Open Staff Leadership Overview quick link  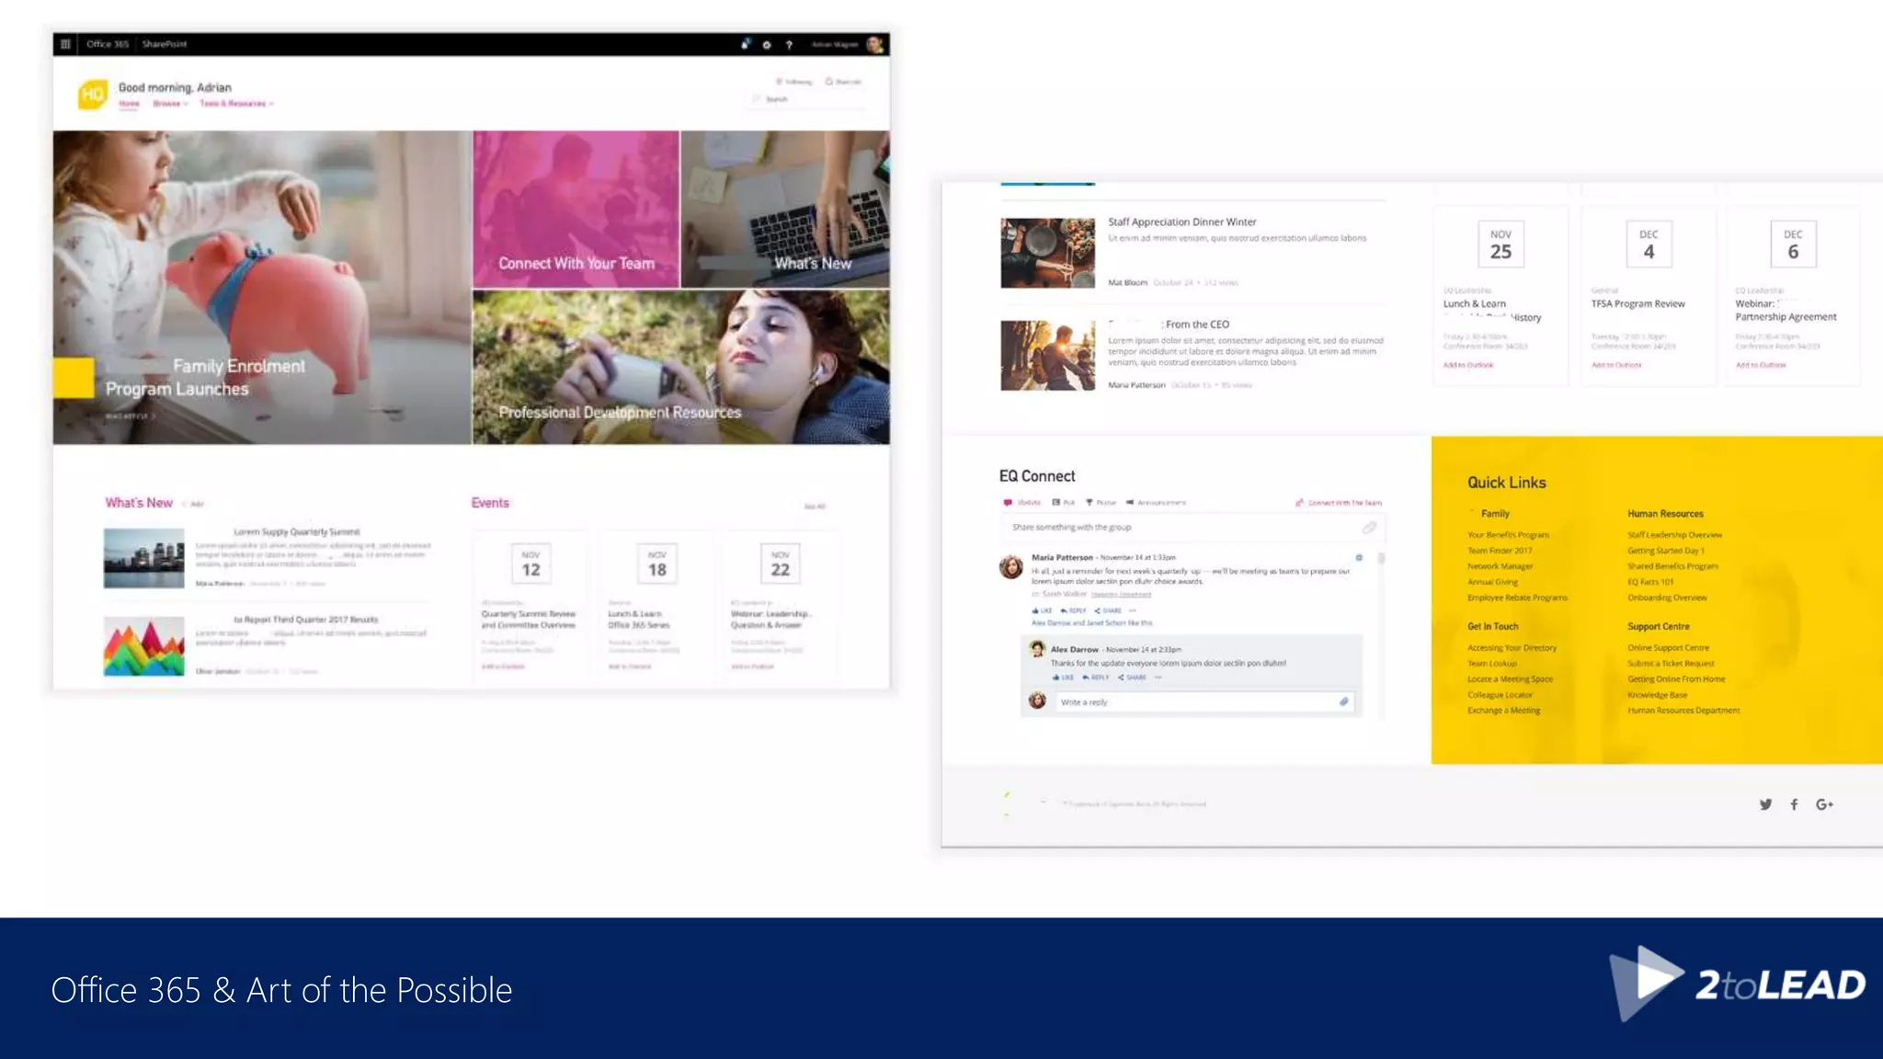point(1674,535)
